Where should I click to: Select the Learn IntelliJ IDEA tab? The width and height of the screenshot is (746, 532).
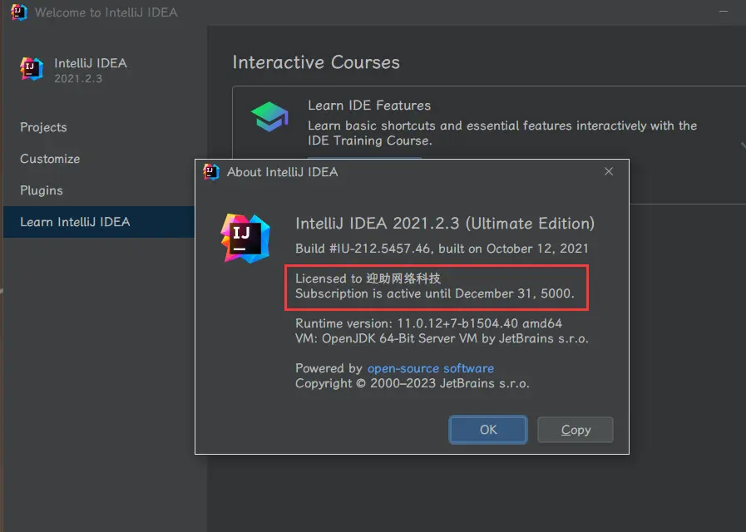pyautogui.click(x=75, y=222)
